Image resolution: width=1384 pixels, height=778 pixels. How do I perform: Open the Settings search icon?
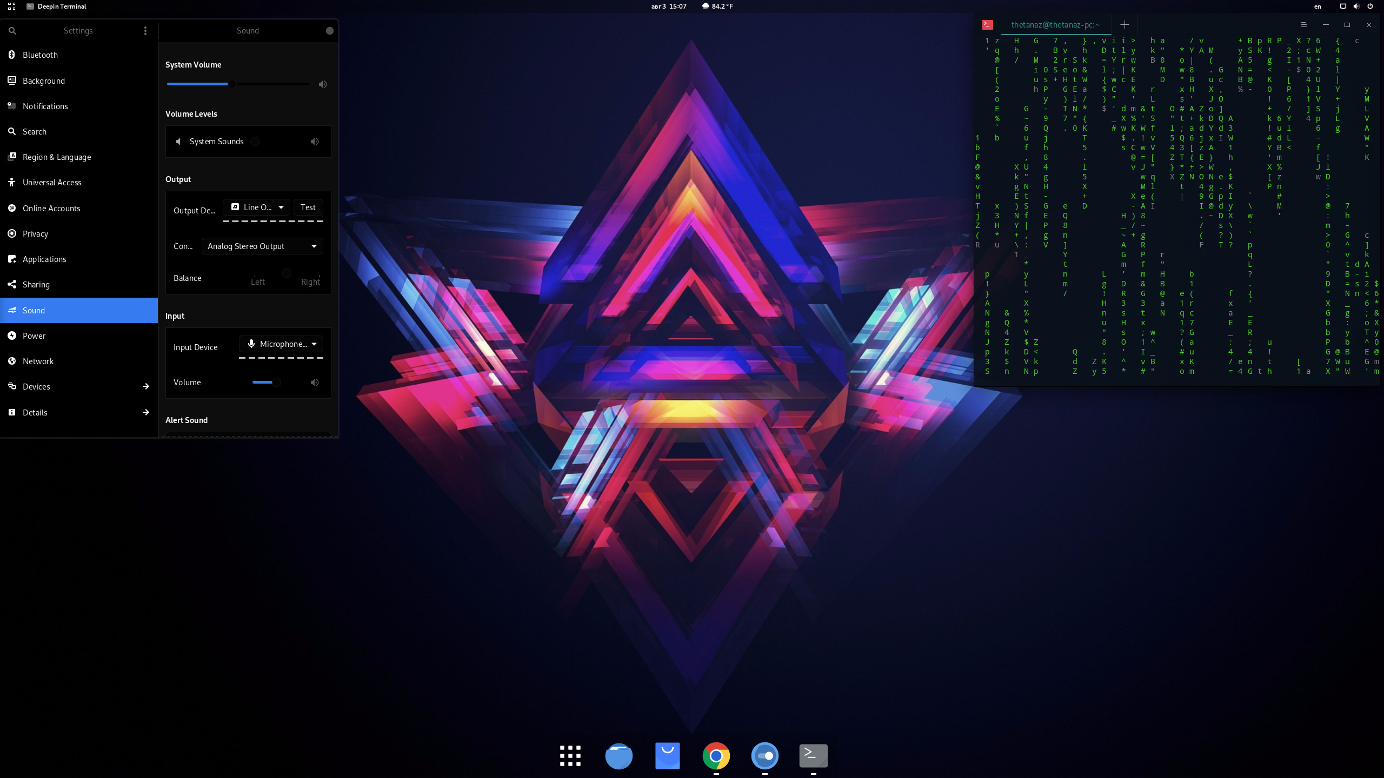click(12, 31)
